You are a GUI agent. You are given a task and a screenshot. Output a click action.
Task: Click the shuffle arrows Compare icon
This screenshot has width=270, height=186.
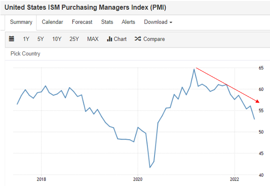(x=138, y=39)
